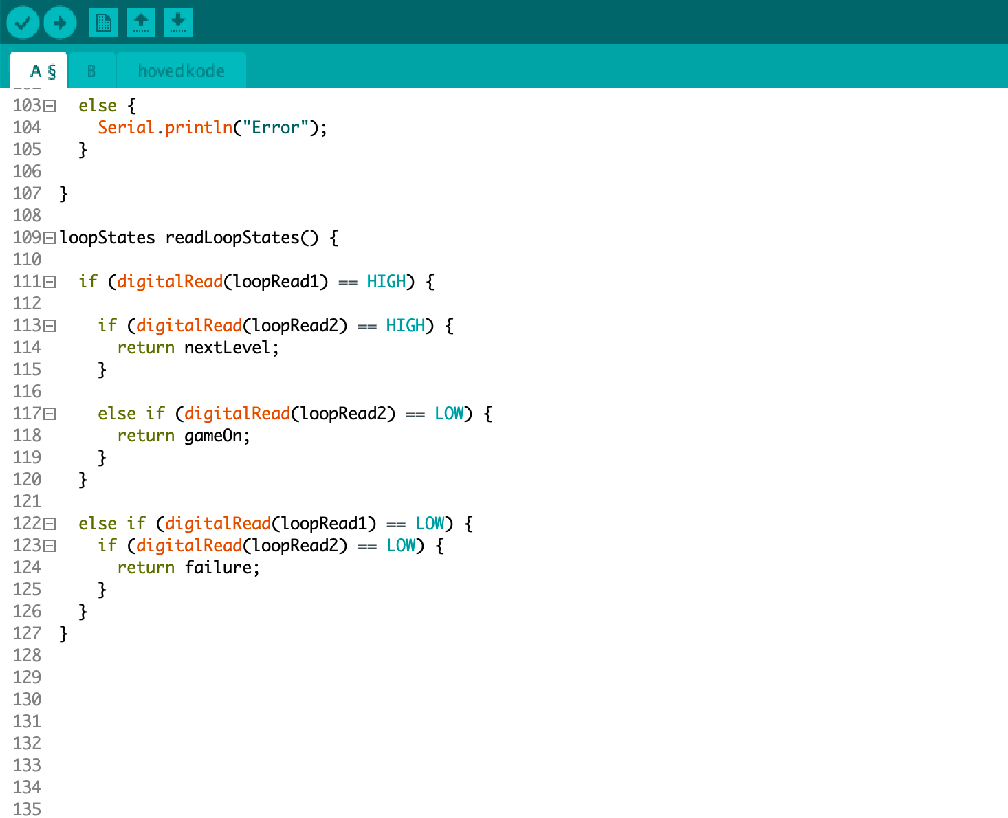Click line number 130 in the gutter
Screen dimensions: 1008x818
(x=27, y=700)
